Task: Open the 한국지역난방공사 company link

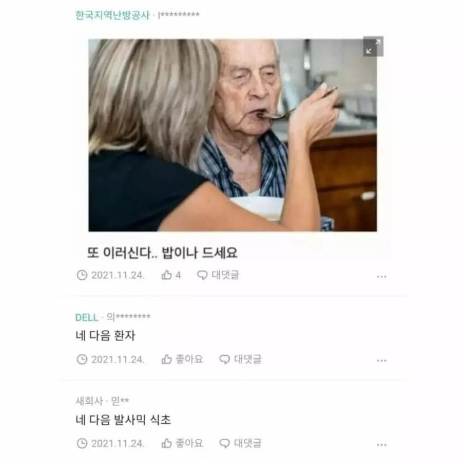Action: (x=112, y=15)
